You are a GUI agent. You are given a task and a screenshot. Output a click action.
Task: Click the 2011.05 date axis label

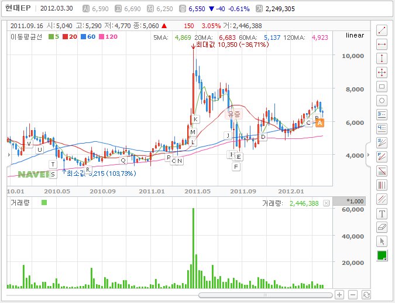tap(198, 191)
